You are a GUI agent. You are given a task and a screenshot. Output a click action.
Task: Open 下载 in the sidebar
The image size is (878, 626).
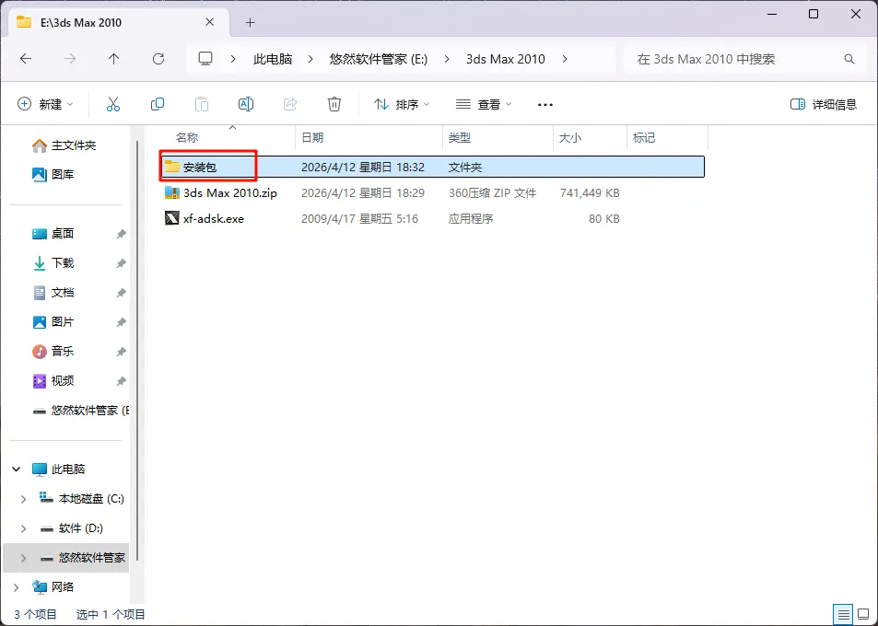pyautogui.click(x=53, y=263)
